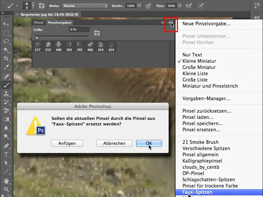The height and width of the screenshot is (197, 263).
Task: Select the History Brush tool
Action: pos(6,102)
